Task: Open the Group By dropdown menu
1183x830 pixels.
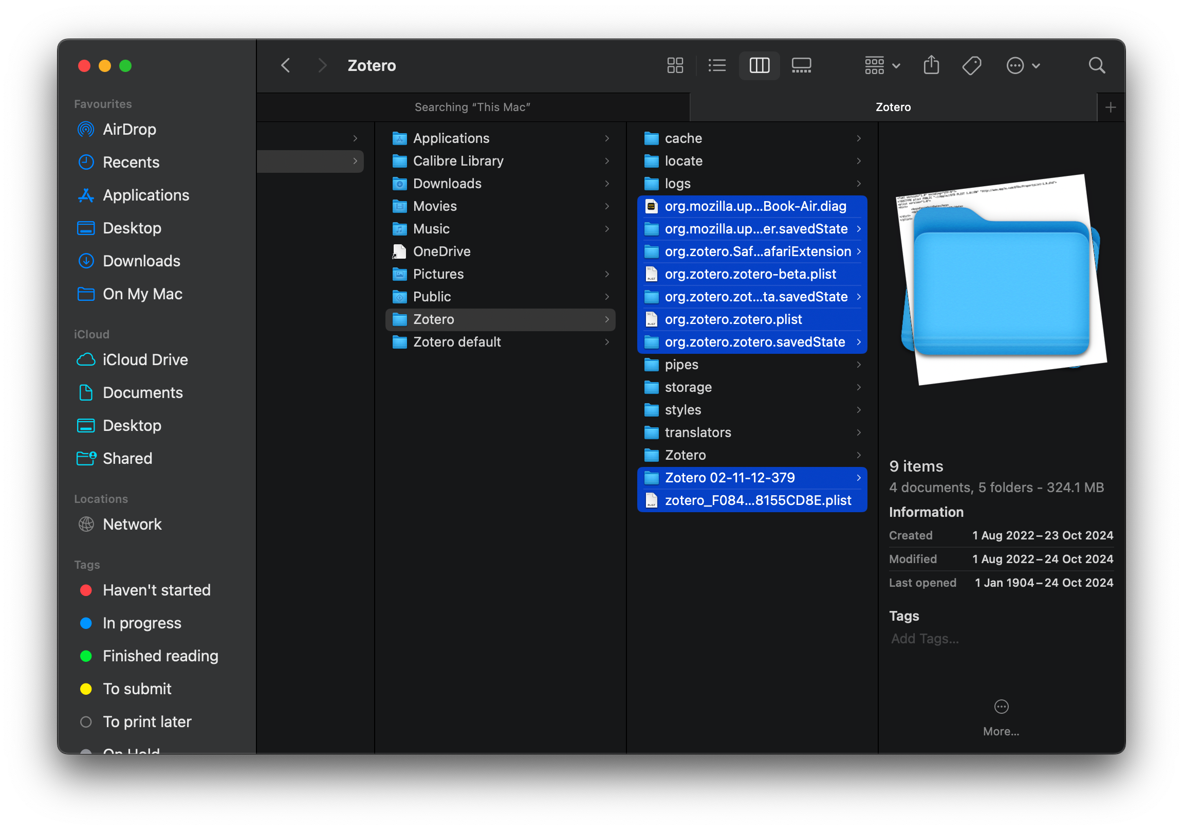Action: 882,65
